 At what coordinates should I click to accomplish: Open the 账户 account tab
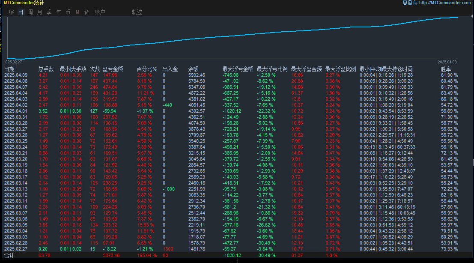(x=100, y=12)
